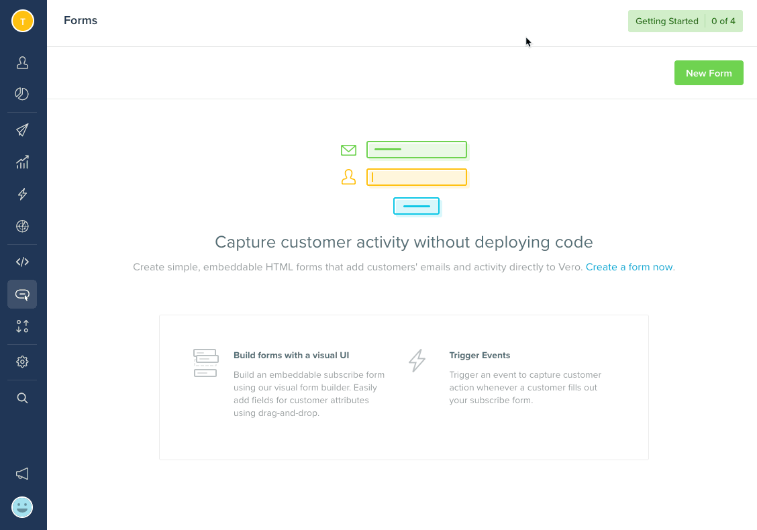Open support chat via the smiley avatar
The height and width of the screenshot is (530, 757).
[x=22, y=507]
